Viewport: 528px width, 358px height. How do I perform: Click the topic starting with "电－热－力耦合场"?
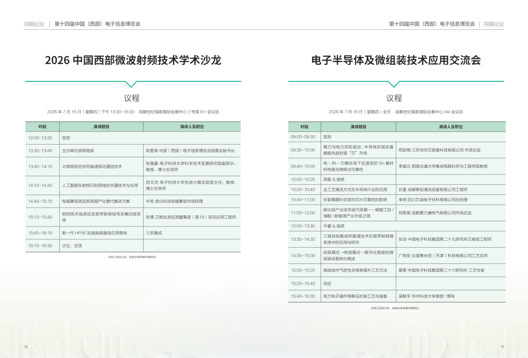[x=358, y=166]
